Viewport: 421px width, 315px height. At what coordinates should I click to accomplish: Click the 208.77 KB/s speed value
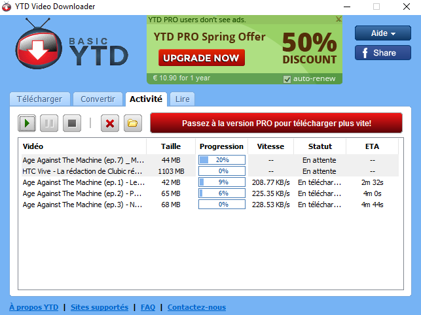tap(270, 182)
